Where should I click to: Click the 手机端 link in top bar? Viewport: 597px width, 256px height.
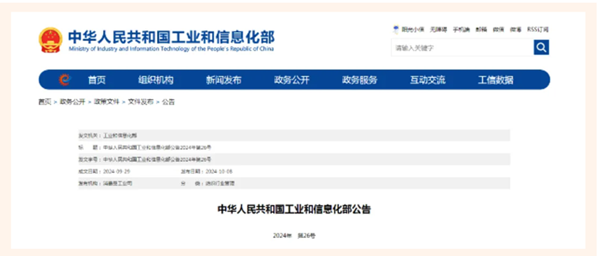tap(461, 30)
